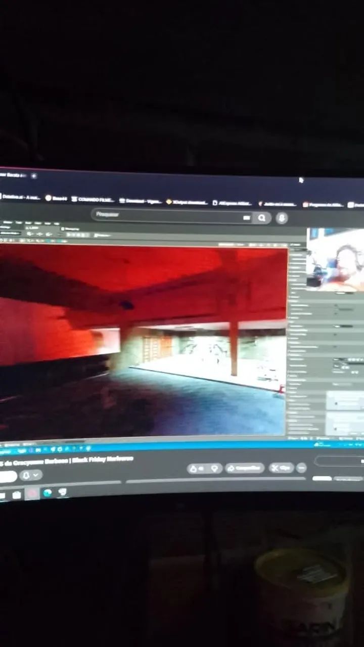Viewport: 364px width, 647px height.
Task: Select the white highlighted filter chip on right
Action: 322,478
